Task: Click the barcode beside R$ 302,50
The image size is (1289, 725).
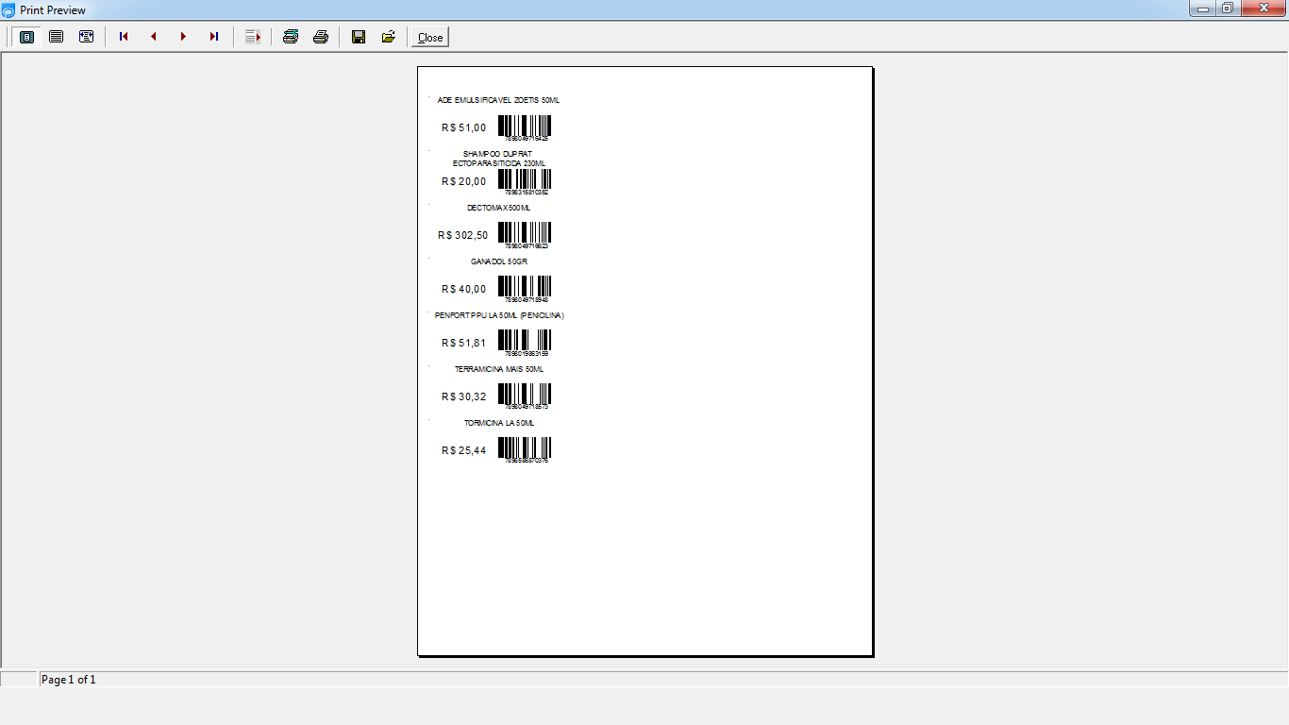Action: (x=525, y=236)
